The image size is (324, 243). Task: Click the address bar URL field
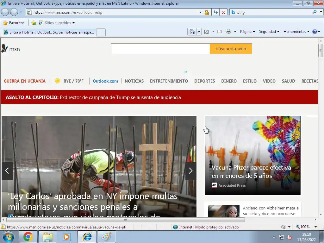(113, 12)
